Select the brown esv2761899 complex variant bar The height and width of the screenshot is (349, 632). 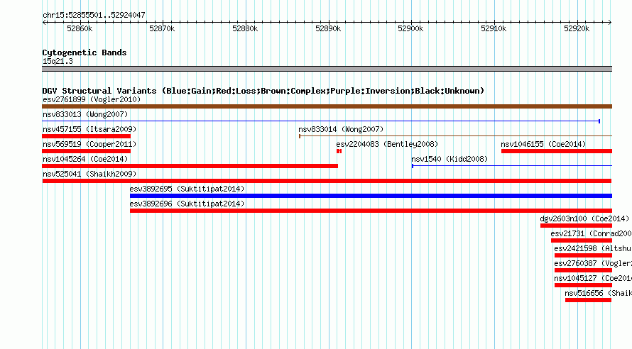coord(327,106)
